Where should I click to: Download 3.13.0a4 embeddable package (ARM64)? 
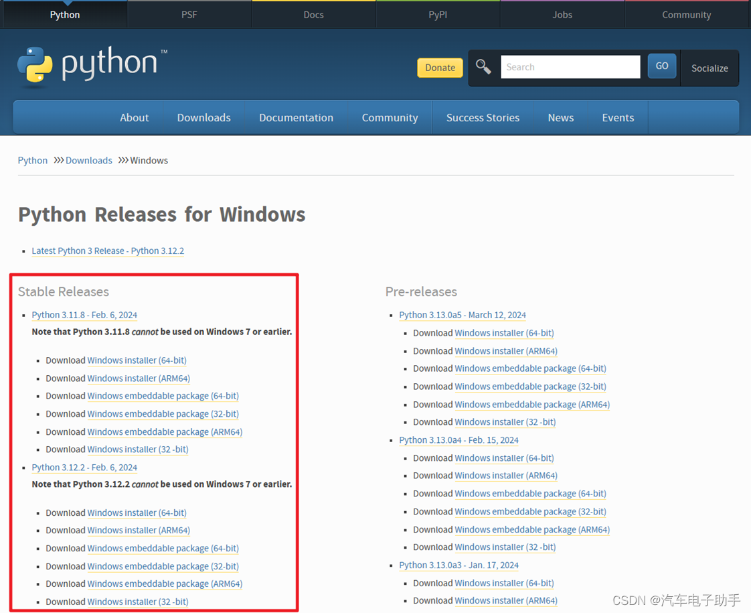(532, 530)
